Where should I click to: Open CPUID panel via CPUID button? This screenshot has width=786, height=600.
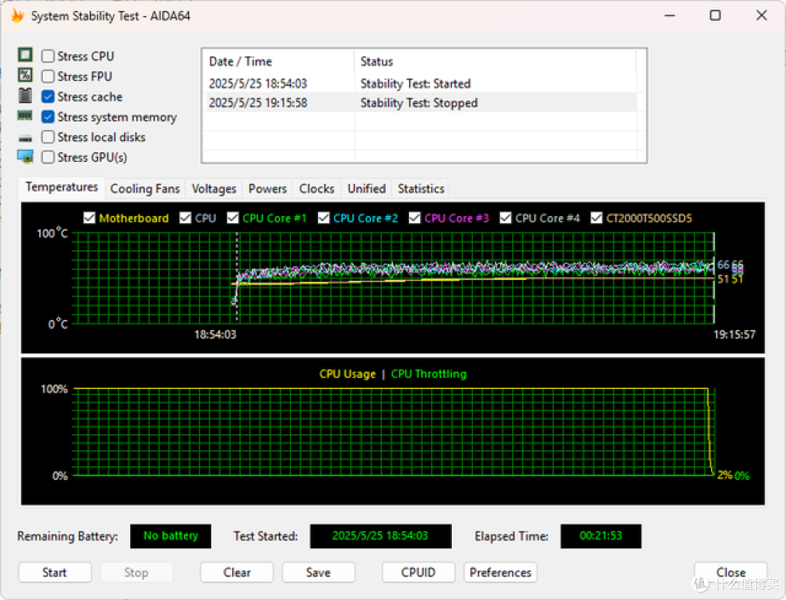[418, 572]
